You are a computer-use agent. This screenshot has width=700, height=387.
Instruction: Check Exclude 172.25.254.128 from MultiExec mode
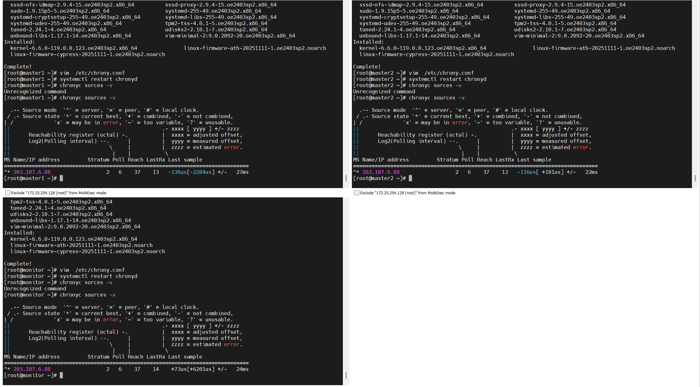tap(8, 193)
